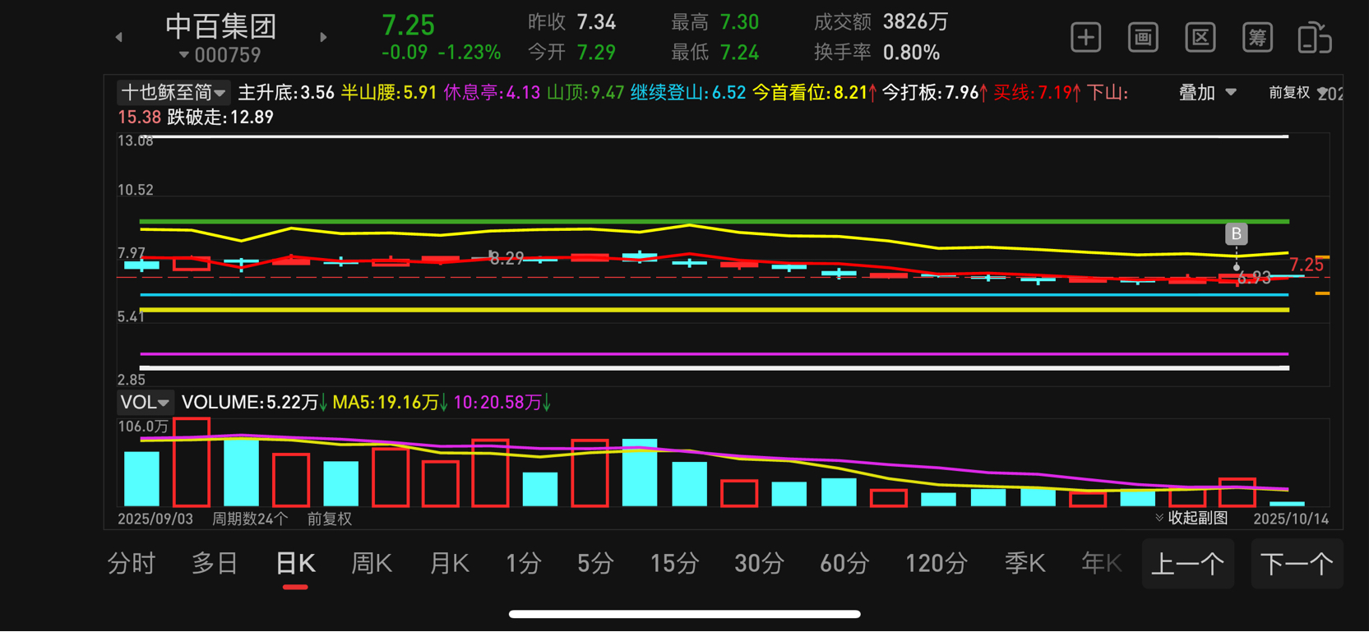
Task: Tap the current price 7.25 in header
Action: pyautogui.click(x=408, y=25)
